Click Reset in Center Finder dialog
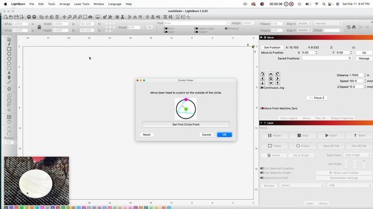 [x=146, y=135]
